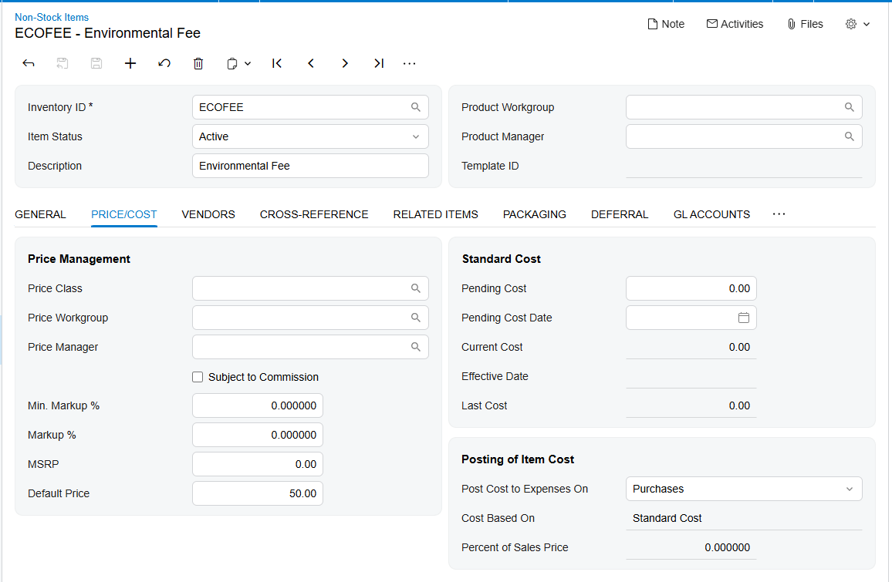Click the Default Price field
The width and height of the screenshot is (892, 582).
point(258,493)
